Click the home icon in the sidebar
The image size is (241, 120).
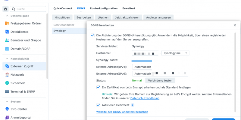(x=5, y=9)
